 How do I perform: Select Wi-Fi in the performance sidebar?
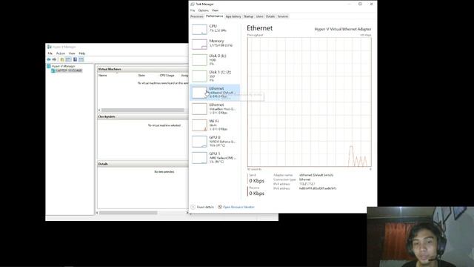pos(215,125)
